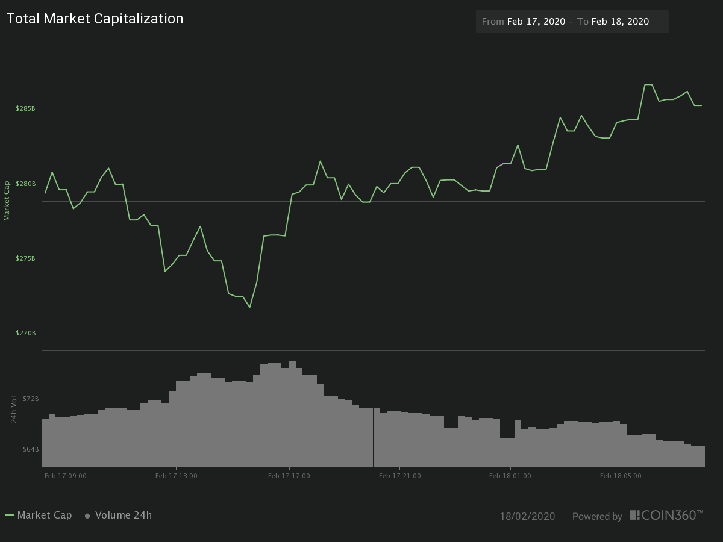This screenshot has height=542, width=723.
Task: Select the Feb 18 01:00 time label
Action: [510, 476]
